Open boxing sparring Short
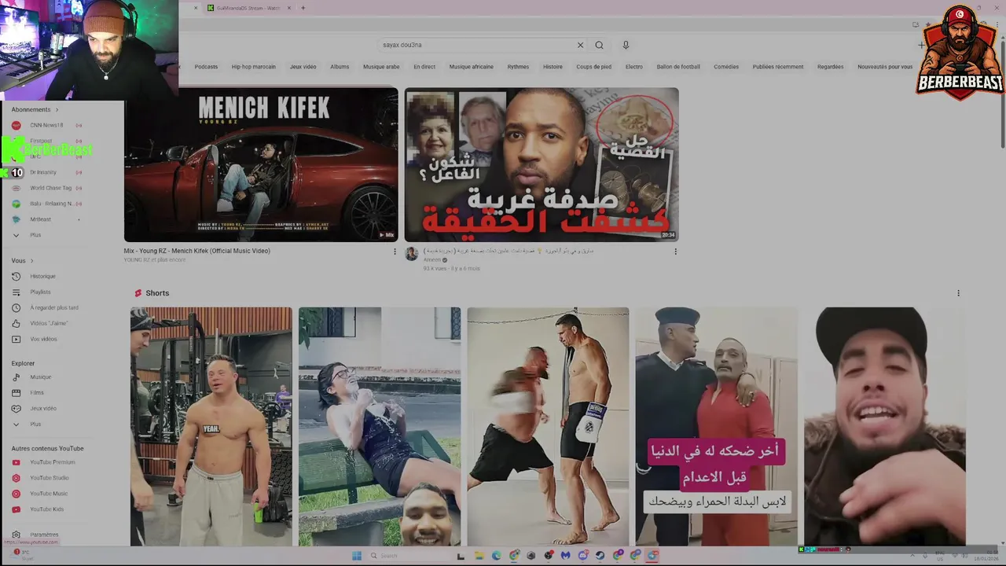 [x=548, y=426]
